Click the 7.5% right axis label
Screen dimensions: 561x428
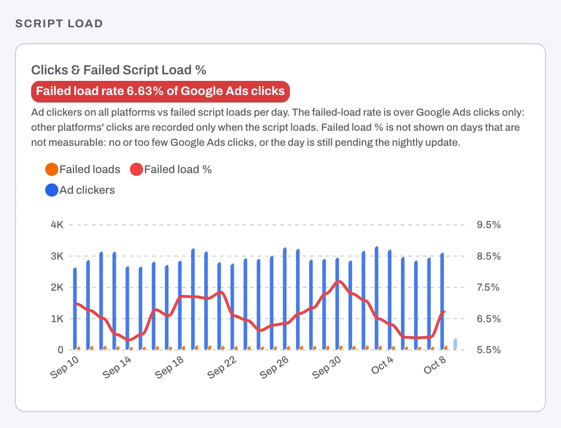[488, 287]
